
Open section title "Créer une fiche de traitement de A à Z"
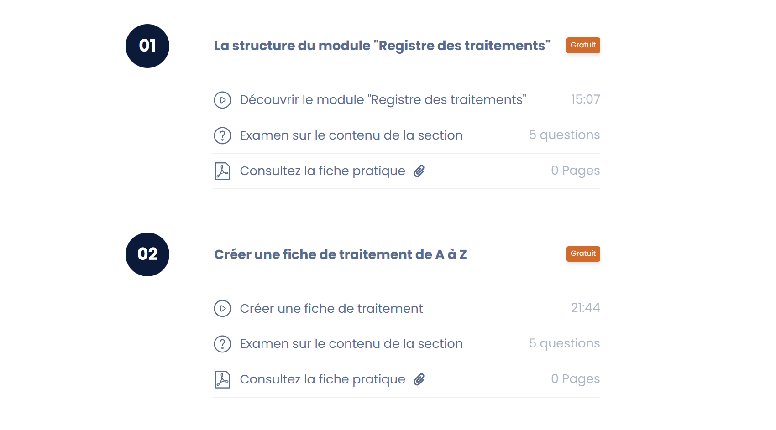click(x=340, y=254)
